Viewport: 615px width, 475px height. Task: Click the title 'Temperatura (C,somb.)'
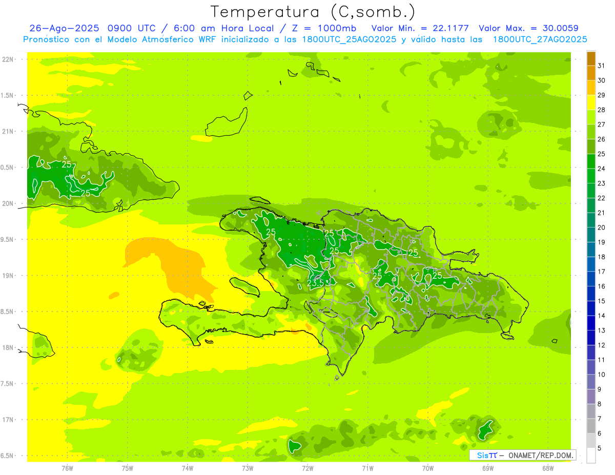313,12
